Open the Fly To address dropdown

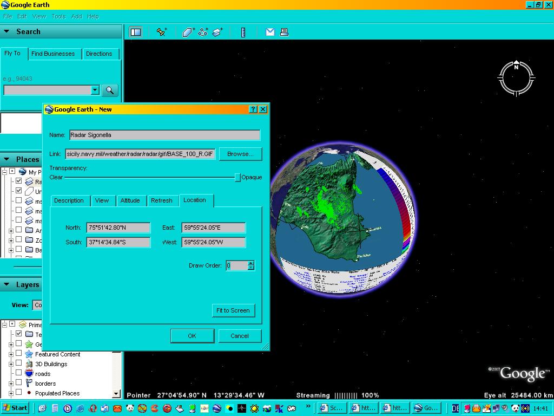[95, 90]
